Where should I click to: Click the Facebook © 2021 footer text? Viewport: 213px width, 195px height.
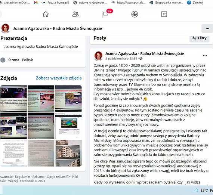[x=33, y=181]
